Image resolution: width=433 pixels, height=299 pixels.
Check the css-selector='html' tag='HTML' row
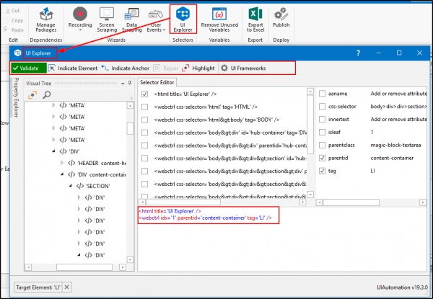[144, 107]
